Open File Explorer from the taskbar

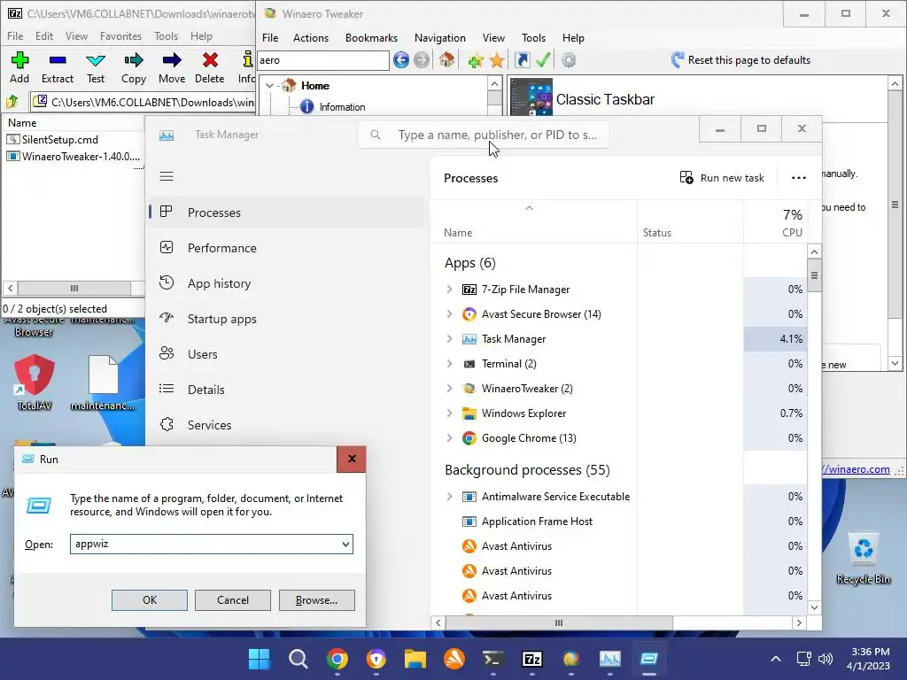point(415,659)
